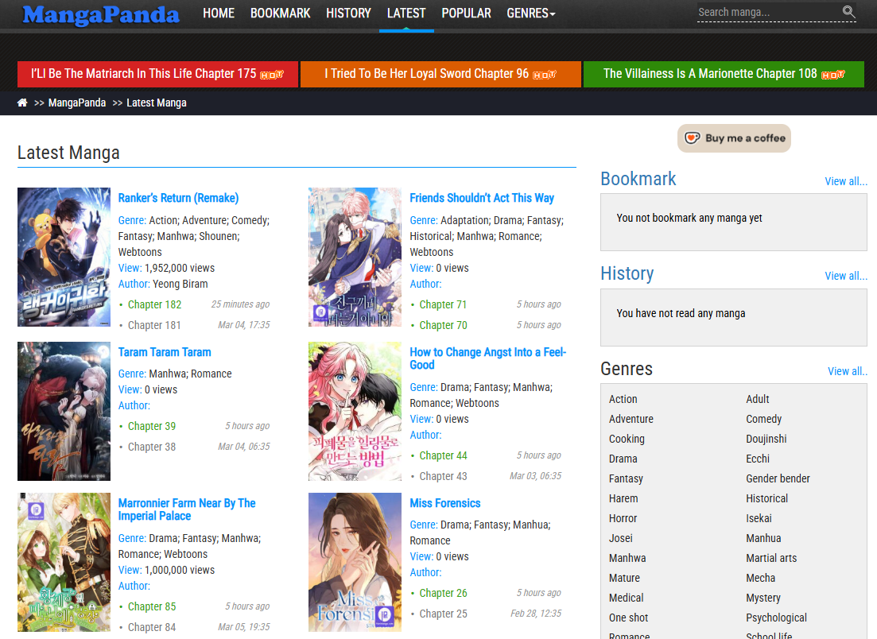Screen dimensions: 877x639
Task: Open Taram Taram Taram cover image
Action: pyautogui.click(x=64, y=411)
